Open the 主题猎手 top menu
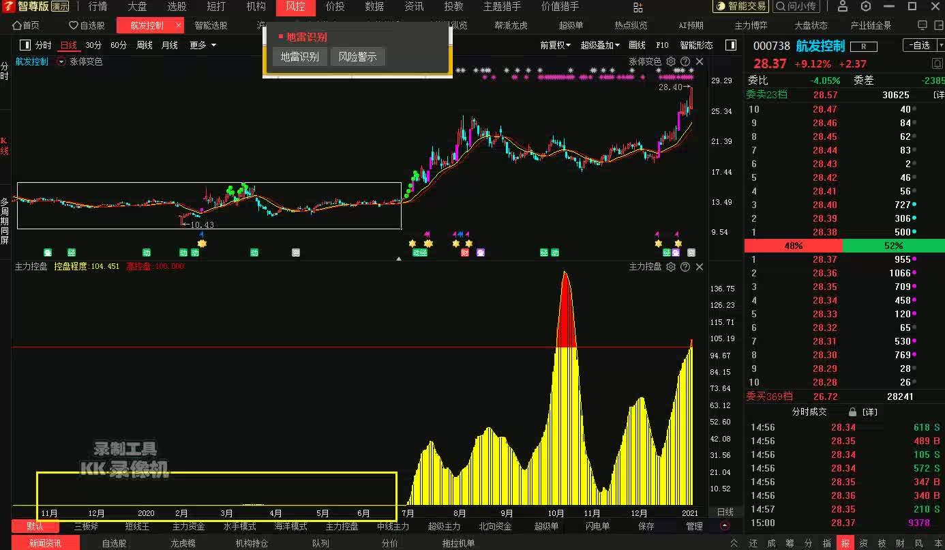 (x=502, y=7)
